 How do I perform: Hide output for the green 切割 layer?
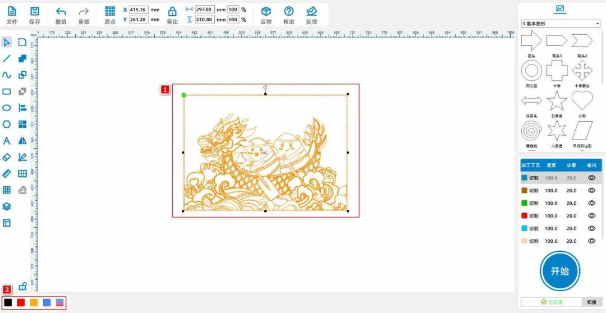(x=591, y=203)
